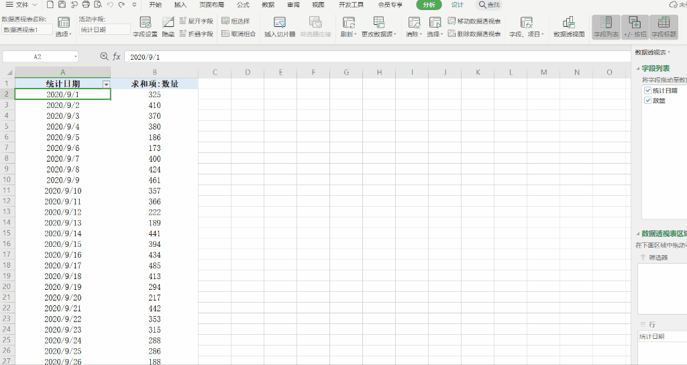
Task: Open the 视图 ribbon tab
Action: 318,5
